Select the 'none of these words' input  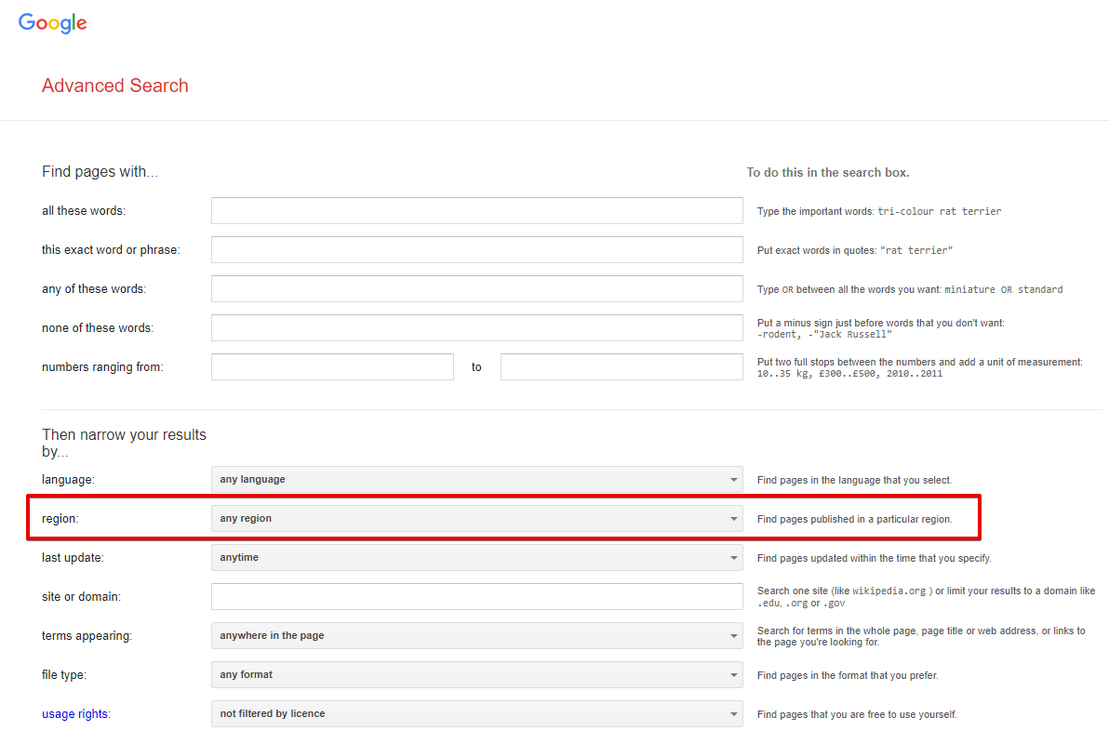coord(476,328)
